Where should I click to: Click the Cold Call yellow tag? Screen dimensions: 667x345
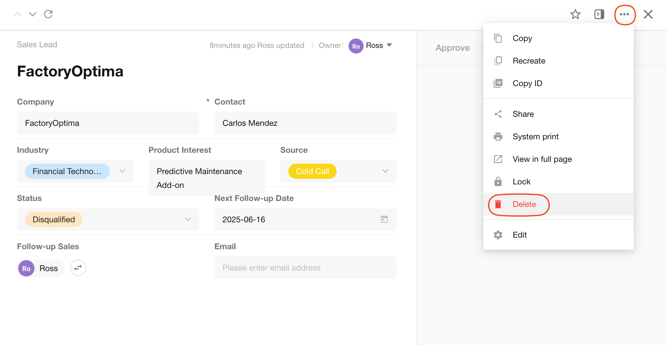312,171
